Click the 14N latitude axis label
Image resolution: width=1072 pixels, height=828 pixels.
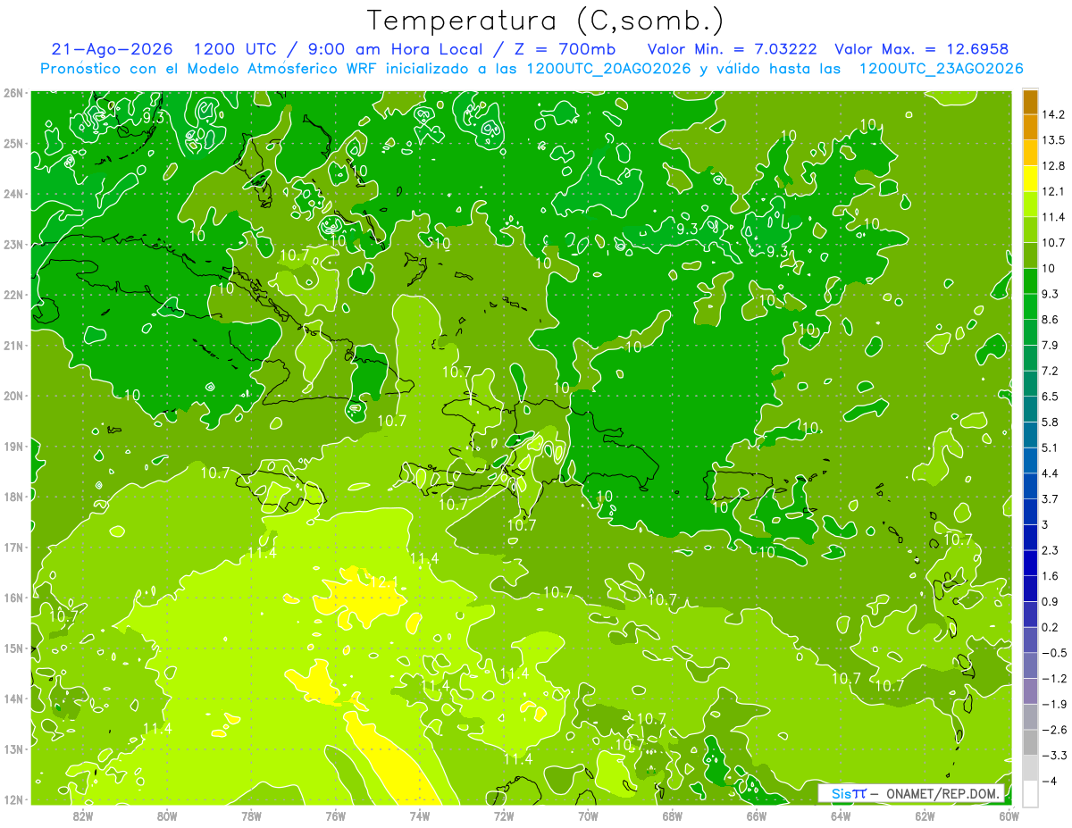[x=13, y=698]
